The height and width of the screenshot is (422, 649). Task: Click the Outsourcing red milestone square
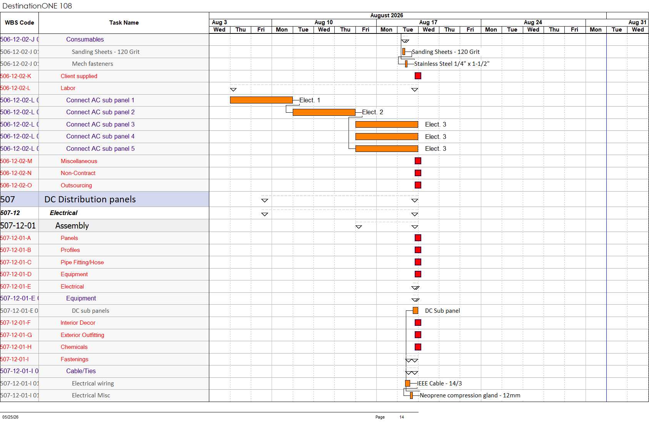(x=418, y=185)
